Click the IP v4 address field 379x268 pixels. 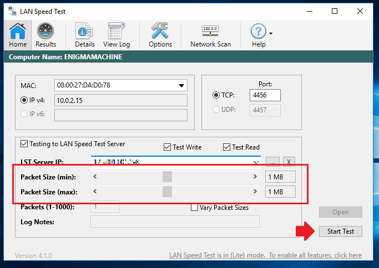click(x=121, y=100)
